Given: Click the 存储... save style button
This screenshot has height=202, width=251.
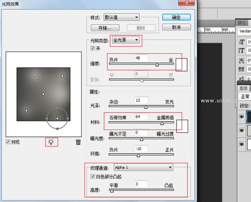Looking at the screenshot, I should pyautogui.click(x=105, y=28).
